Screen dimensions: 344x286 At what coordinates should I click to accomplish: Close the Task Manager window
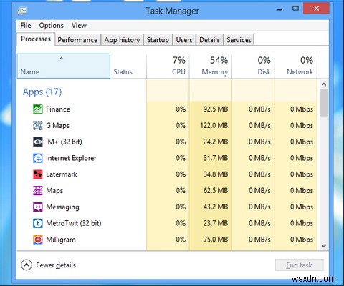317,9
